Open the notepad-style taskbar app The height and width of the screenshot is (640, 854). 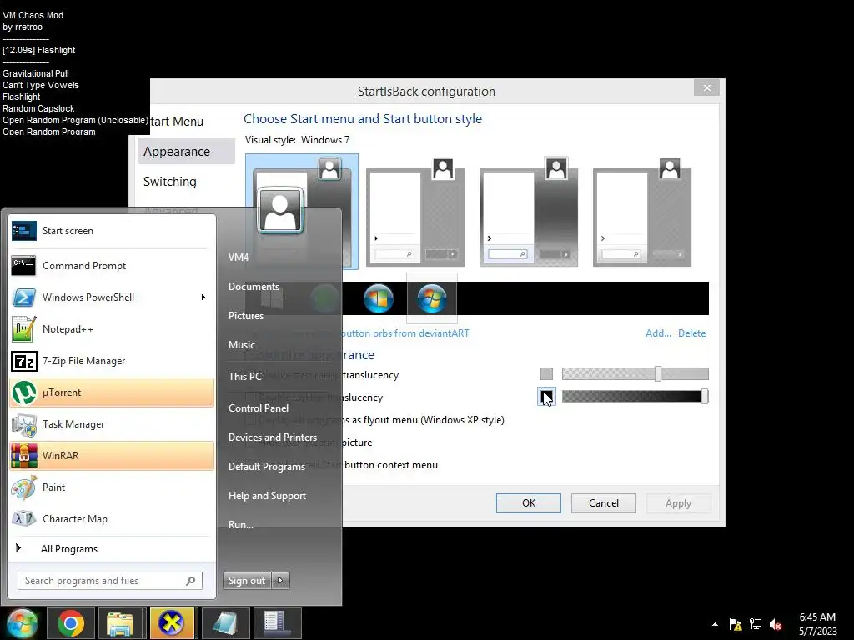coord(225,623)
